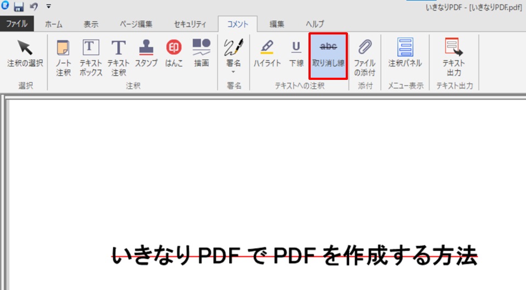Open the quick access toolbar customize arrow
Image resolution: width=526 pixels, height=290 pixels.
coord(49,7)
